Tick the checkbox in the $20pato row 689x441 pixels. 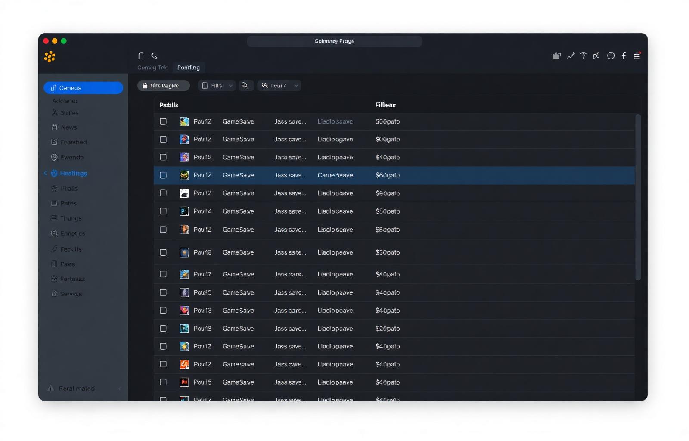163,328
